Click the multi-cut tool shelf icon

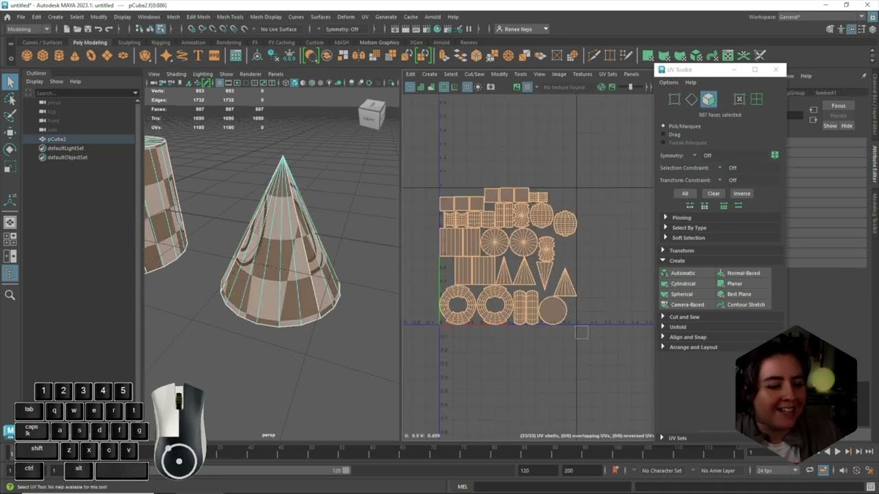tap(594, 56)
